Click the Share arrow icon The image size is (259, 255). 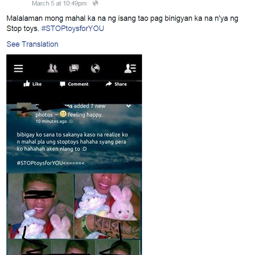tap(109, 84)
